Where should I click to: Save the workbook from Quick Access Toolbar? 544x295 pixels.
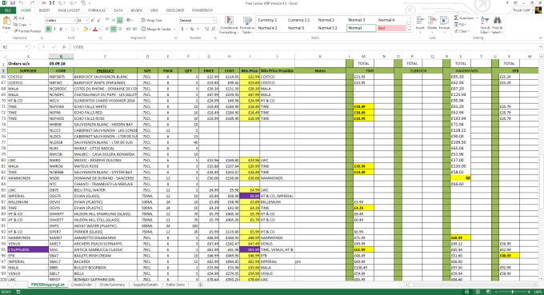(13, 2)
